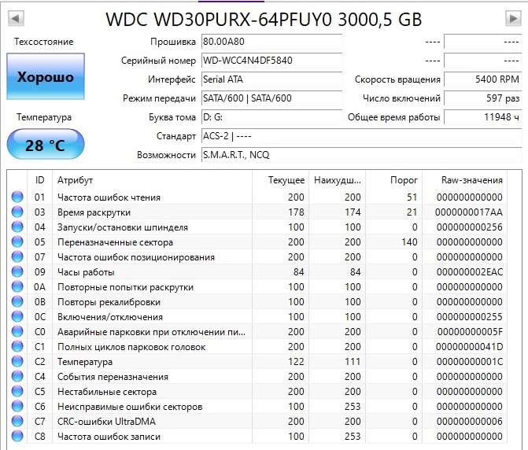The width and height of the screenshot is (528, 450).
Task: Click the power-on count 597 раз
Action: point(482,98)
